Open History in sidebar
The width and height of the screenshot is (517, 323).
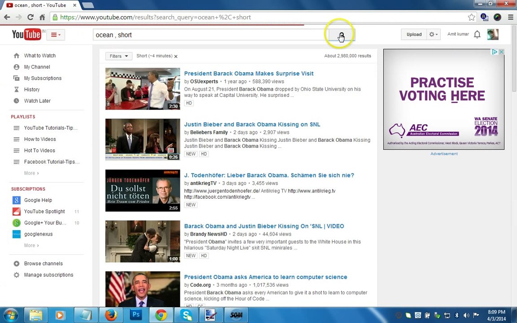[x=32, y=89]
